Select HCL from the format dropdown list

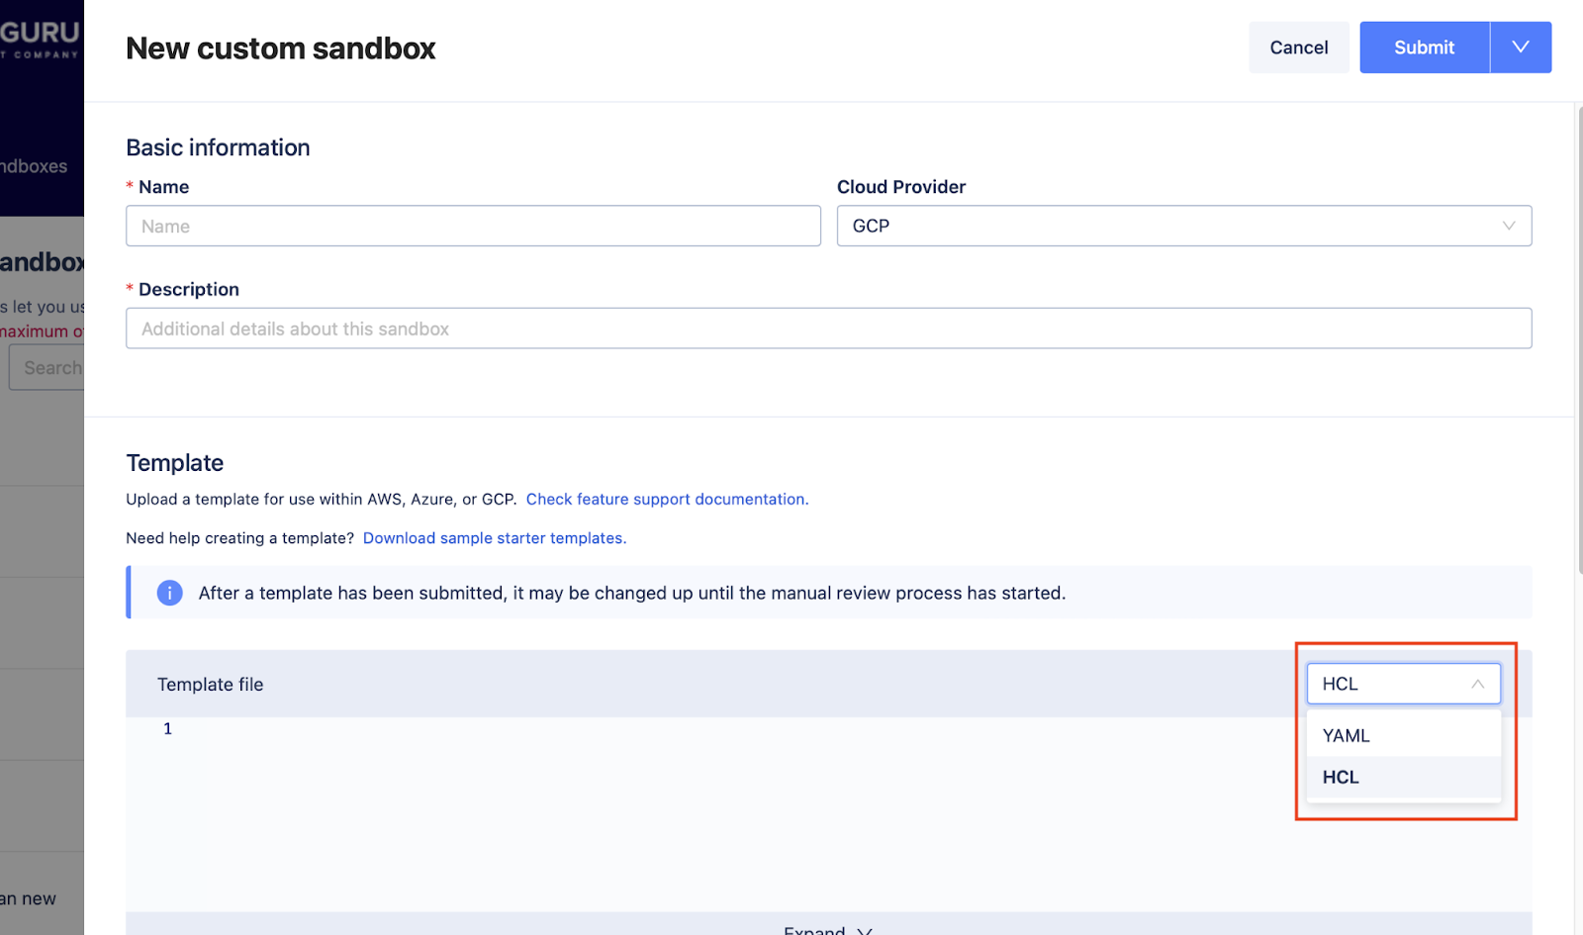pos(1341,777)
